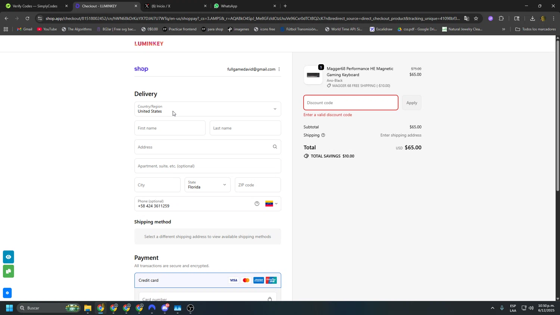Click the Apartment, suite field

click(208, 166)
